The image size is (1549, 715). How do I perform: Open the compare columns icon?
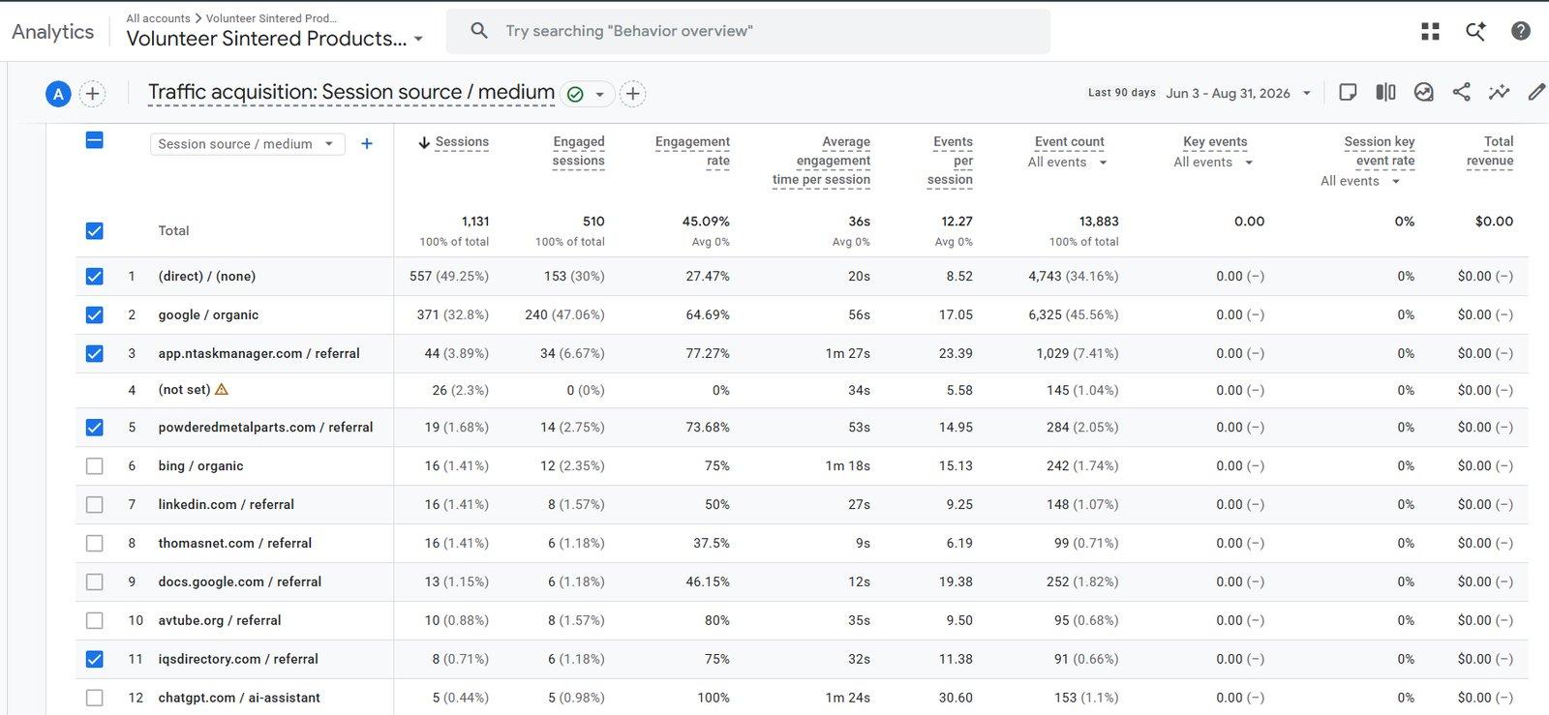[1385, 92]
